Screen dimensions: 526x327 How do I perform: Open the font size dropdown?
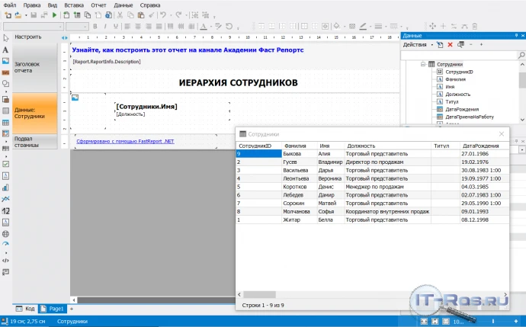pos(85,27)
